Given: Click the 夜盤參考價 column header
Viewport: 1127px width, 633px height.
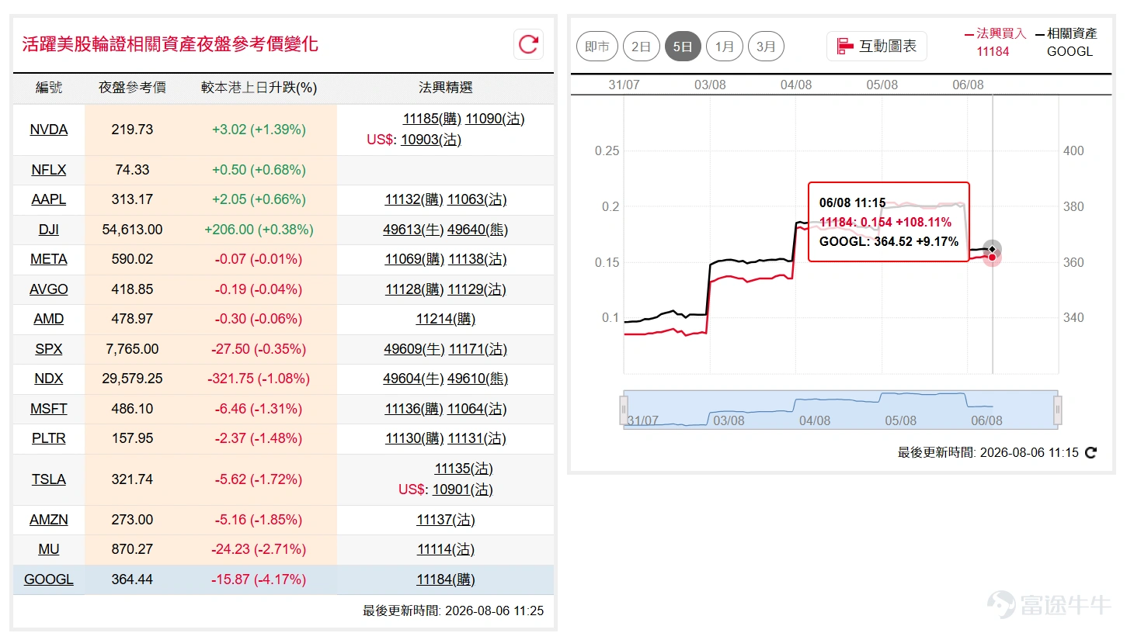Looking at the screenshot, I should click(132, 88).
